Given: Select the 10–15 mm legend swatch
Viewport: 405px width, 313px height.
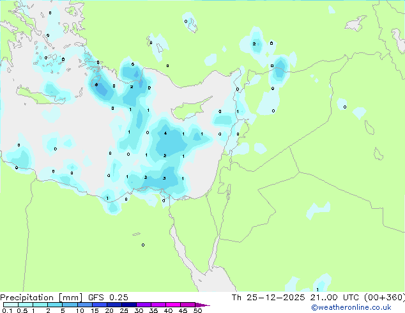Looking at the screenshot, I should [x=84, y=305].
